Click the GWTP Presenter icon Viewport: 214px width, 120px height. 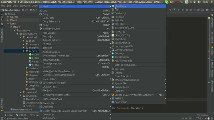pos(113,95)
